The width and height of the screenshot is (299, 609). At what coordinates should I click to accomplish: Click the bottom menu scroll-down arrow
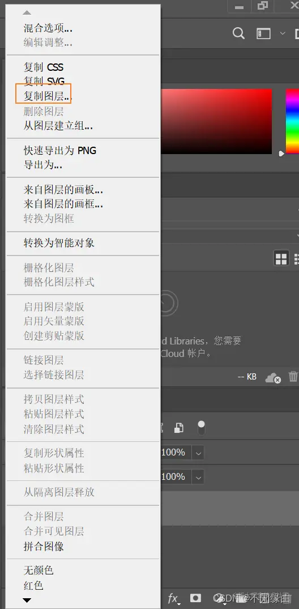[27, 601]
